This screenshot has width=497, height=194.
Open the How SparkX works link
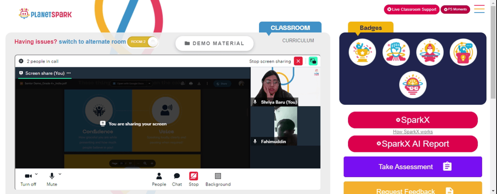tap(413, 132)
